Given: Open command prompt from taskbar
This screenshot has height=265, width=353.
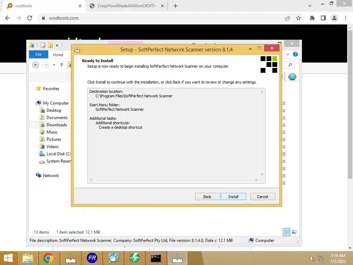Looking at the screenshot, I should coord(156,258).
